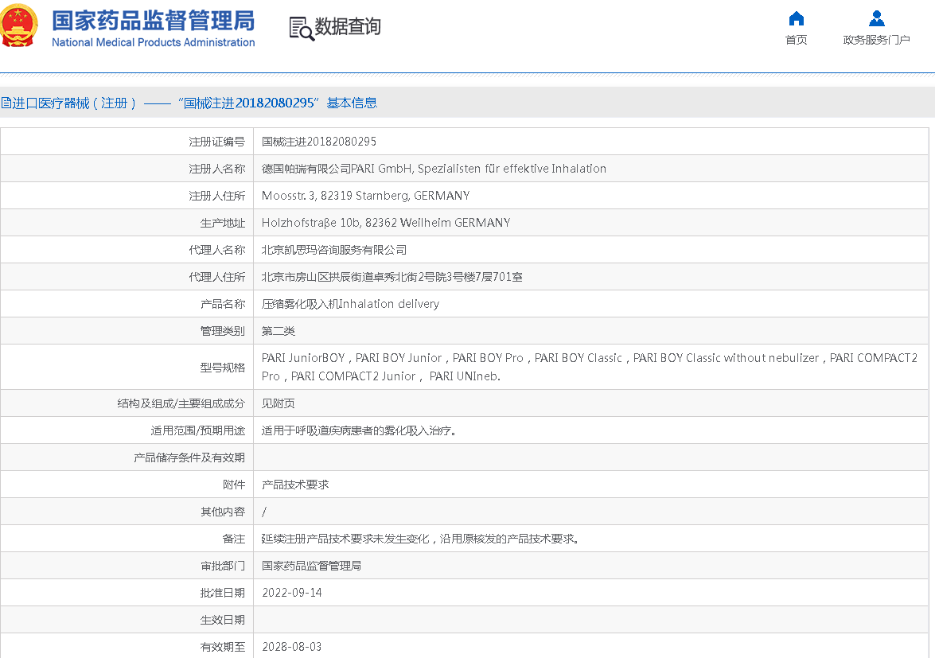Click the 数据查询 magnifier document icon
Viewport: 935px width, 658px height.
pyautogui.click(x=301, y=28)
